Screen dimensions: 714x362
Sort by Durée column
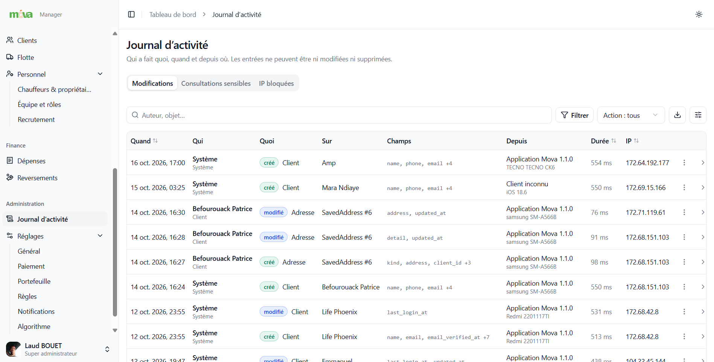click(603, 141)
